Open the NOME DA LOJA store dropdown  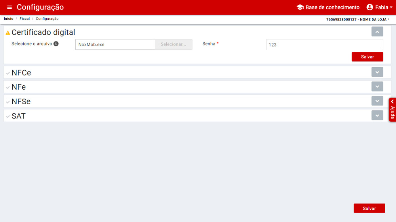(358, 19)
